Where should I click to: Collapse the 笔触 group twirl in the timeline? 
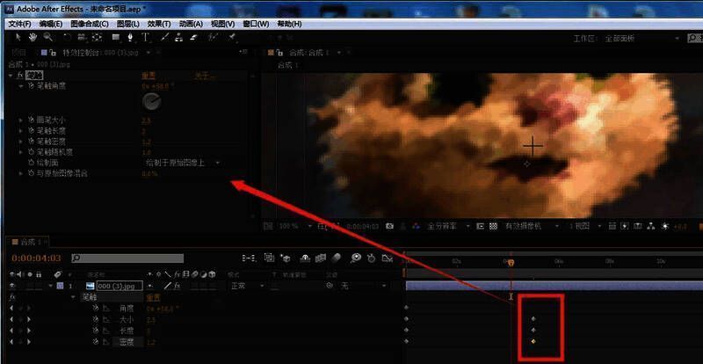point(73,297)
